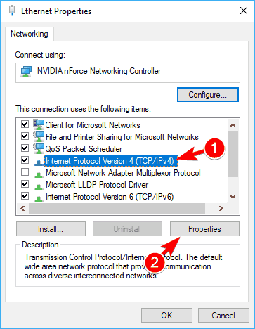Click the list's scroll down arrow
Screen dimensions: 255x329
point(233,197)
